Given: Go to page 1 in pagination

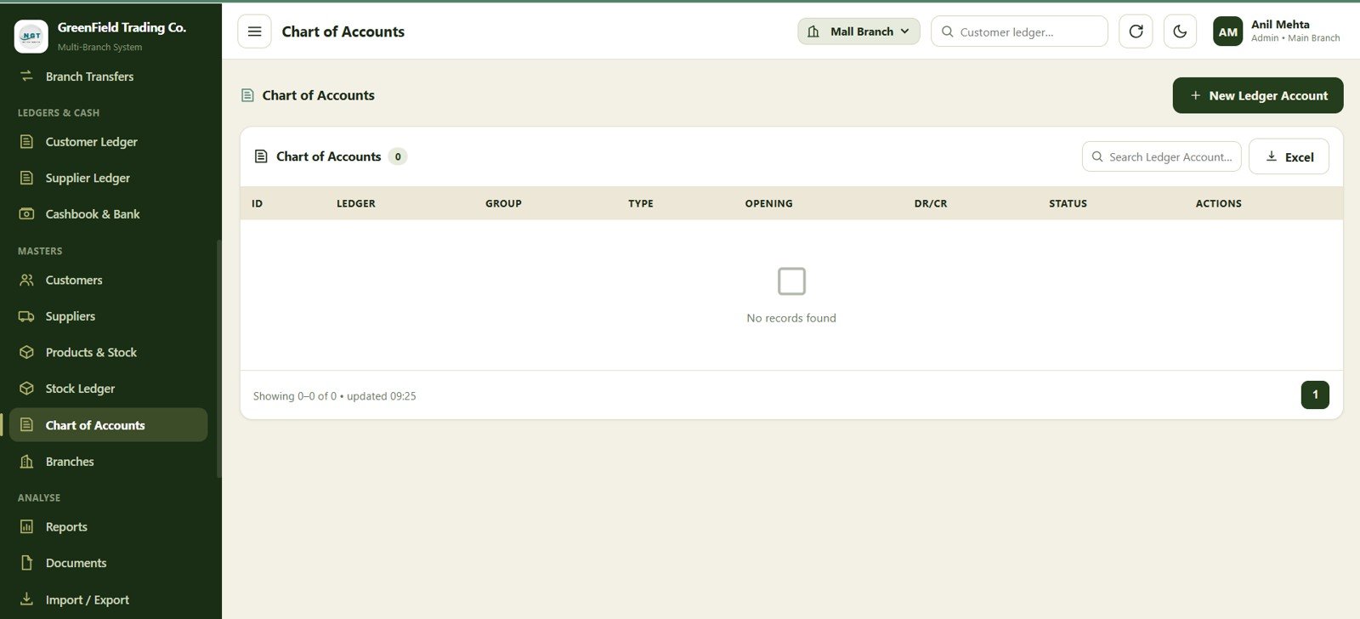Looking at the screenshot, I should point(1315,395).
